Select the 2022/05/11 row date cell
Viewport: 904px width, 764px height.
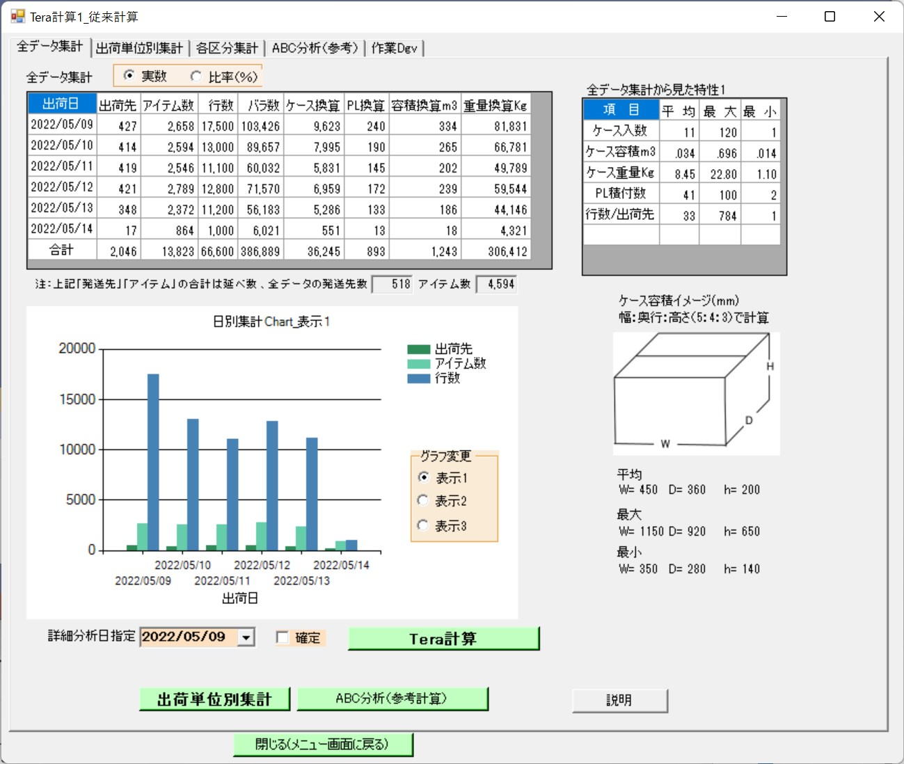(x=62, y=166)
